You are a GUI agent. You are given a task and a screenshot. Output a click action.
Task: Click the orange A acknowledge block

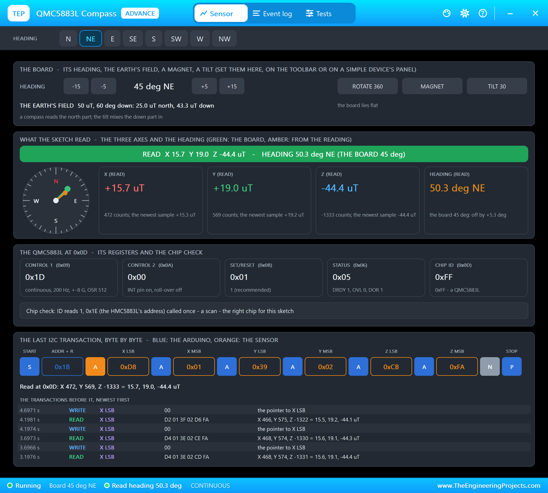tap(95, 367)
